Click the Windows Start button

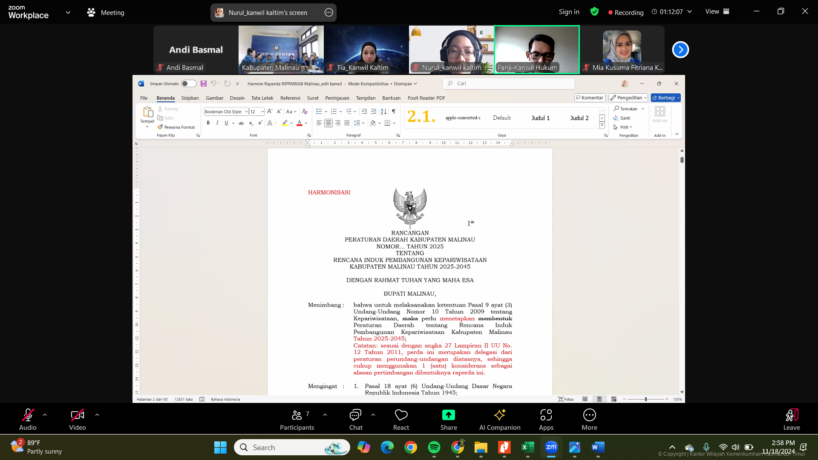click(220, 447)
